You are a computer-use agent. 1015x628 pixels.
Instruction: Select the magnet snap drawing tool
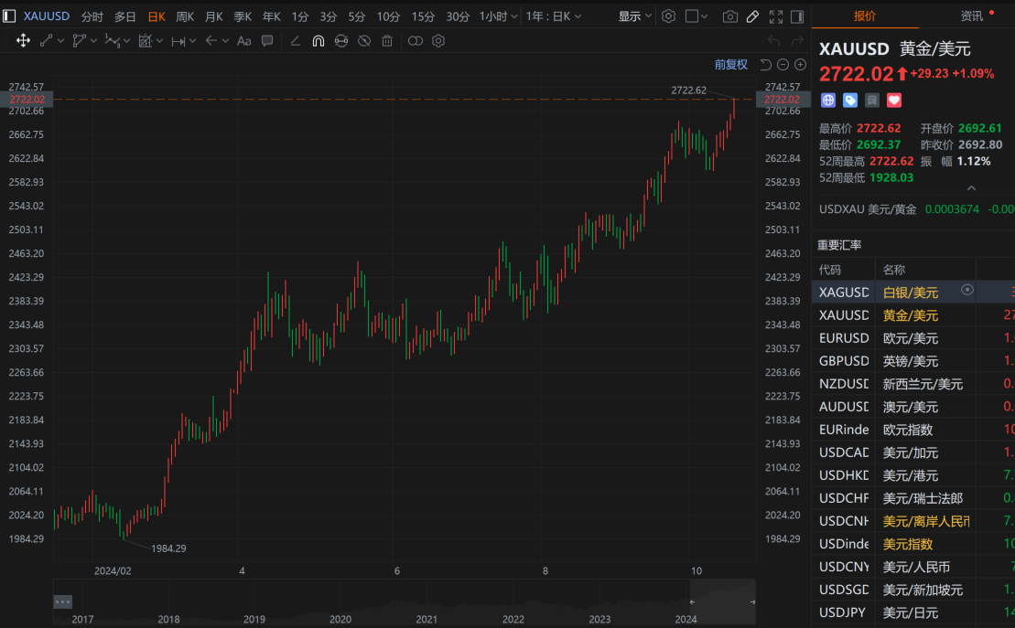[x=319, y=41]
